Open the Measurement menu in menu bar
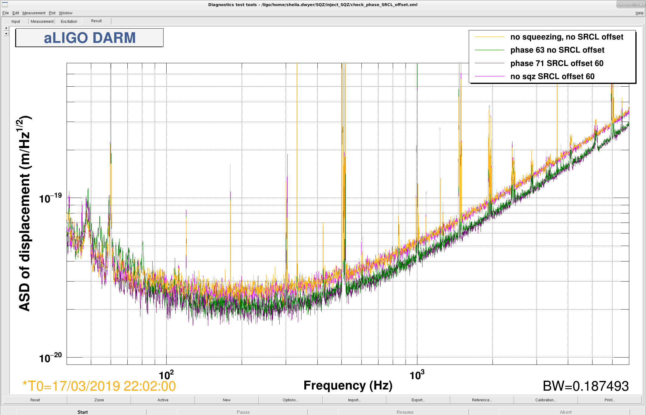 34,13
